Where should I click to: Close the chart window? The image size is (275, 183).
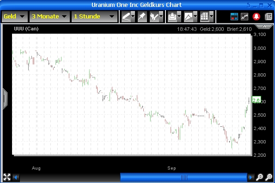269,6
